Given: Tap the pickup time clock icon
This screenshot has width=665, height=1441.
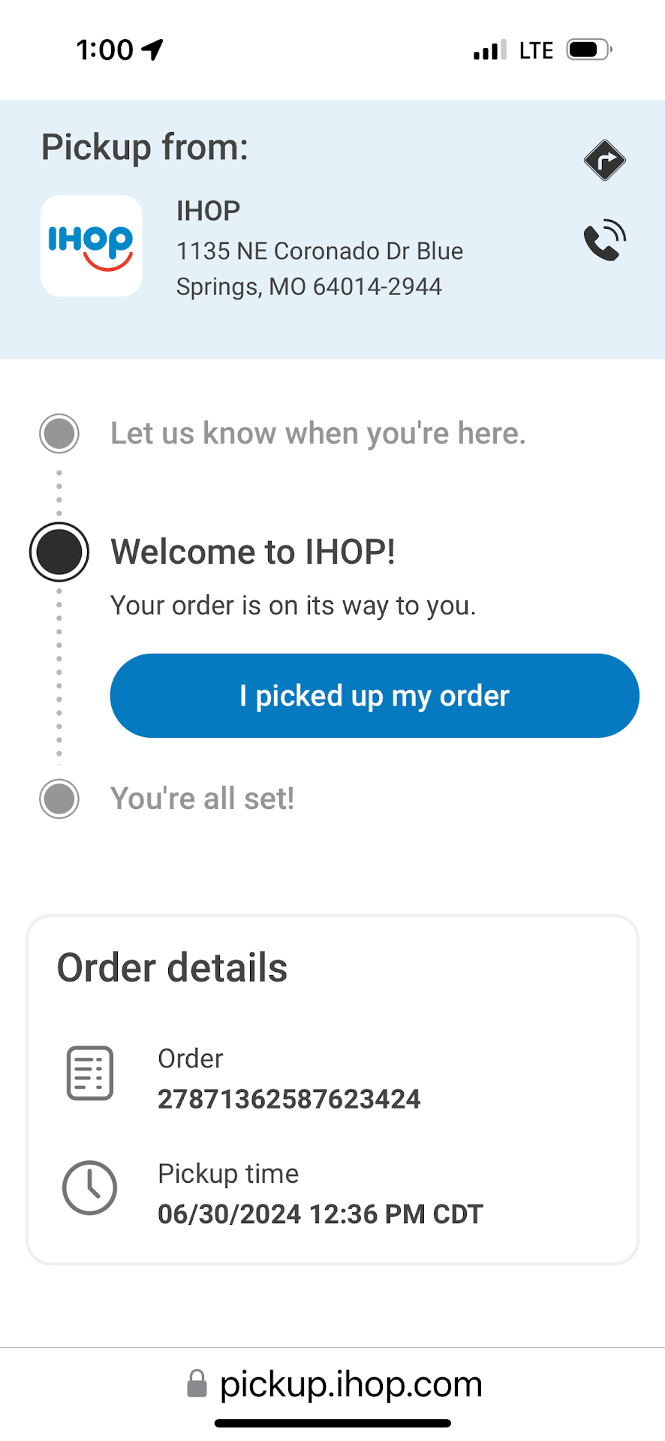Looking at the screenshot, I should [x=90, y=1188].
